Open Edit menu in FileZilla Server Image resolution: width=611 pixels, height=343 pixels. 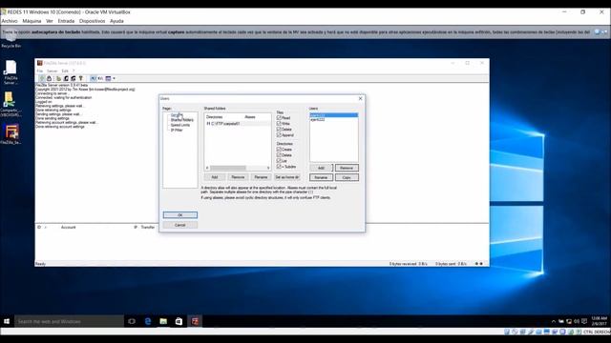(x=65, y=71)
